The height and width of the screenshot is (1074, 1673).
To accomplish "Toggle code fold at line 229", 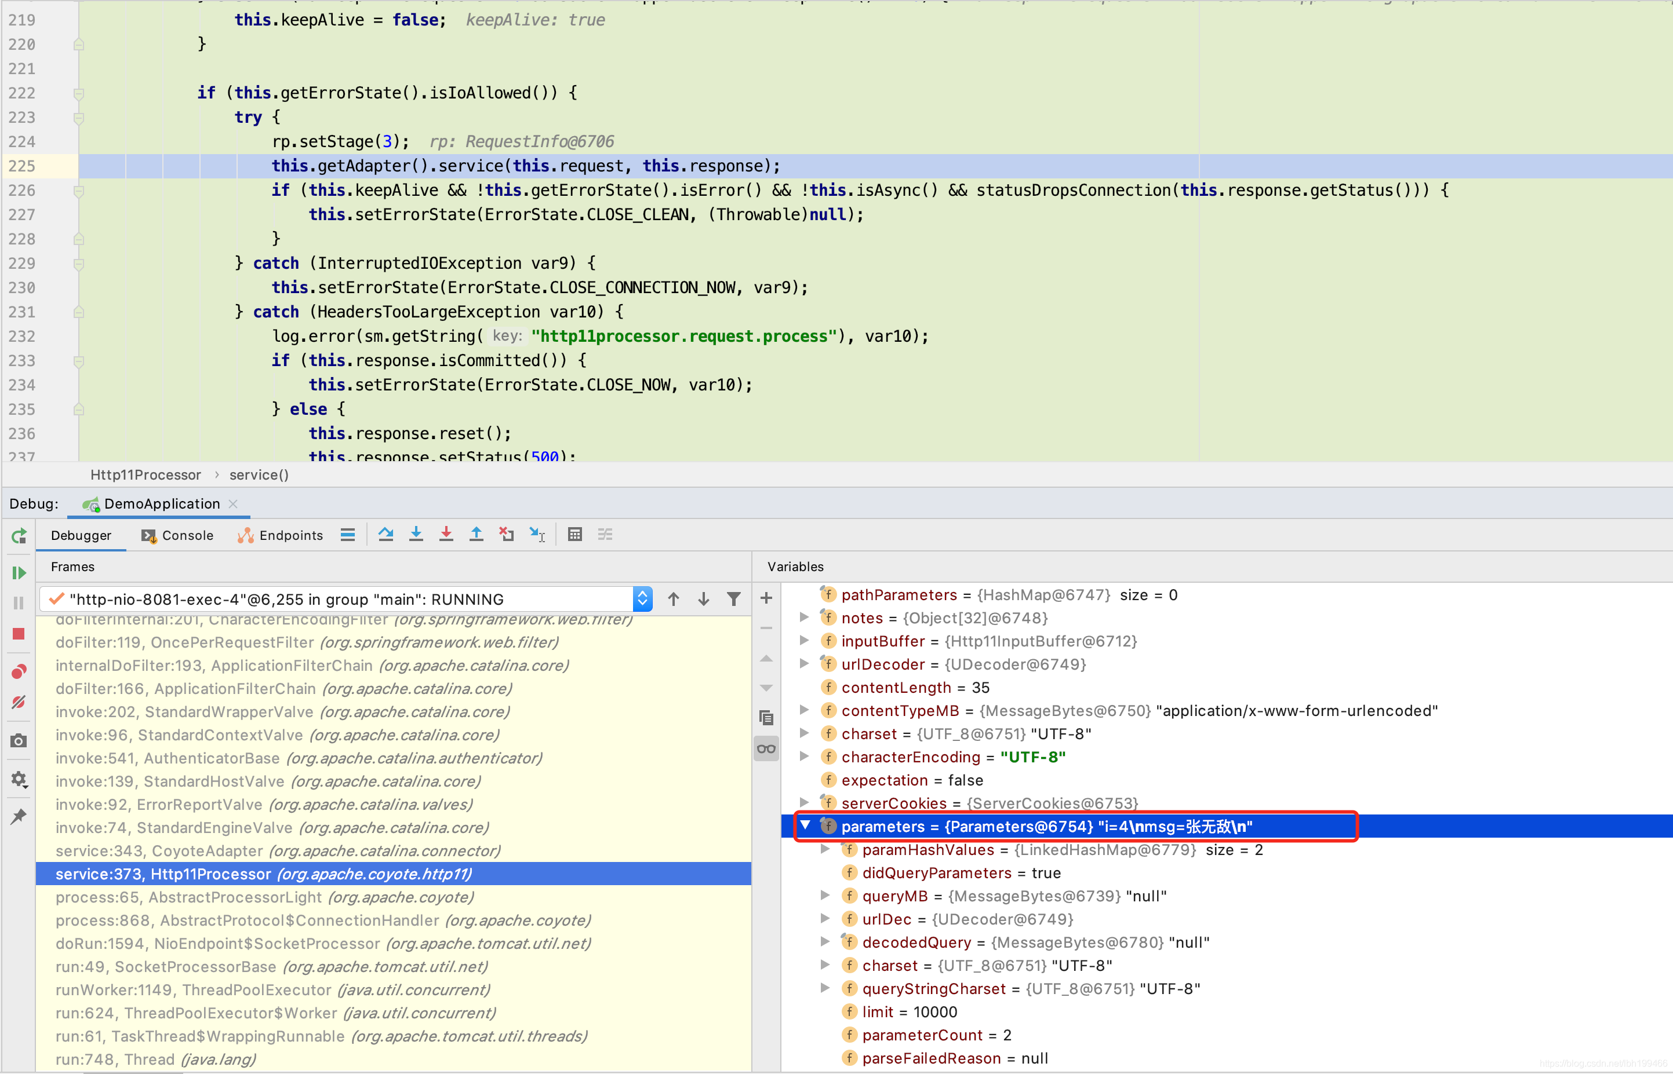I will 79,264.
